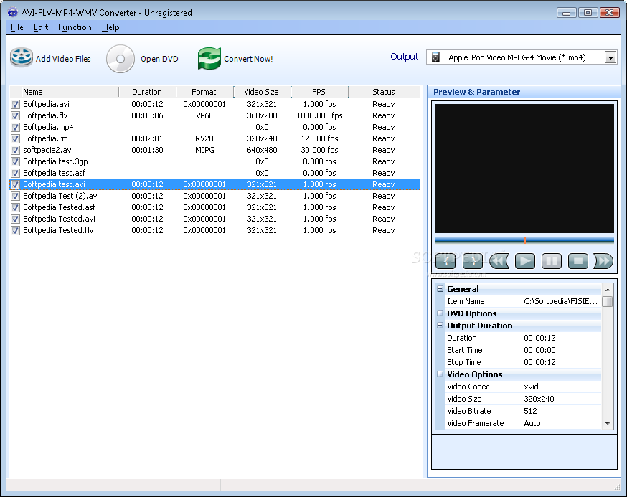The height and width of the screenshot is (497, 627).
Task: Open the Edit menu
Action: tap(41, 27)
